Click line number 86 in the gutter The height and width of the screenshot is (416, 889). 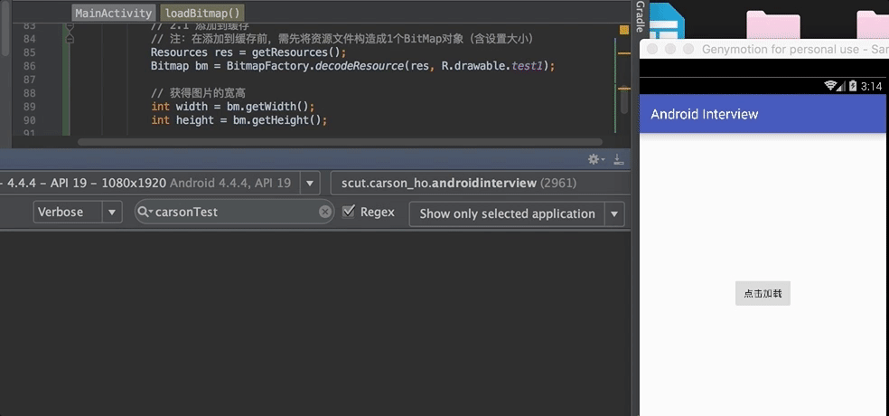(x=30, y=66)
